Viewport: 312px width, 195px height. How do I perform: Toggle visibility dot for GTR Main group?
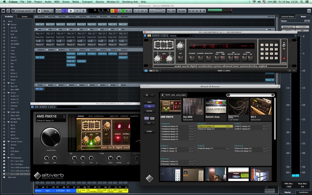4,151
